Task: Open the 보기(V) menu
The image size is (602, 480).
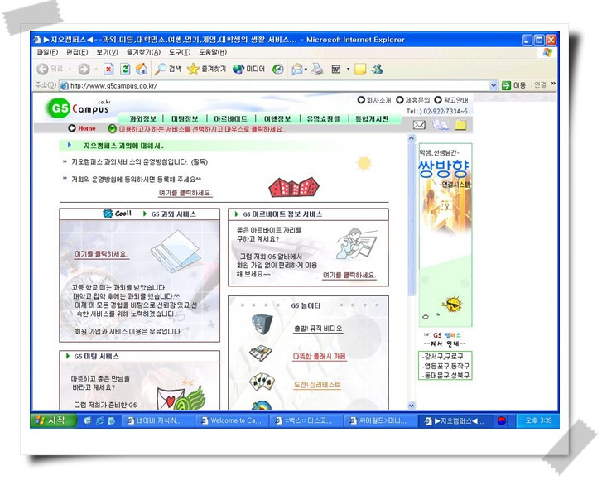Action: [107, 52]
